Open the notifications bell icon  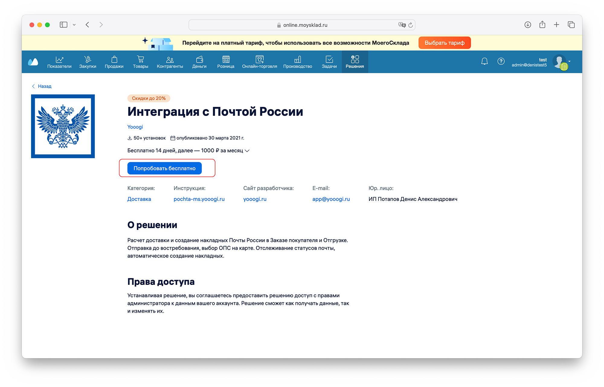click(x=484, y=61)
